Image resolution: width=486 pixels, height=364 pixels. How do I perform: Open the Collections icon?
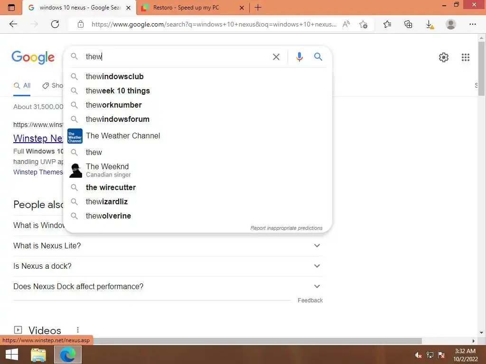[408, 24]
